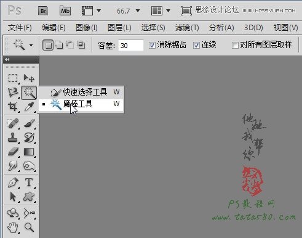The image size is (302, 238).
Task: Select the Magic Wand tool in the toolbox
Action: (x=29, y=92)
